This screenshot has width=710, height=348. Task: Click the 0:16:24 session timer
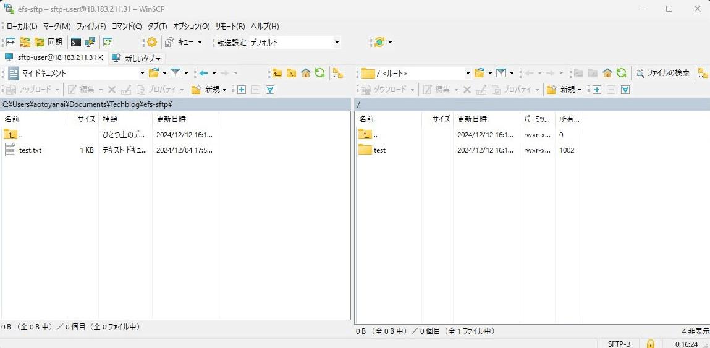click(x=686, y=344)
